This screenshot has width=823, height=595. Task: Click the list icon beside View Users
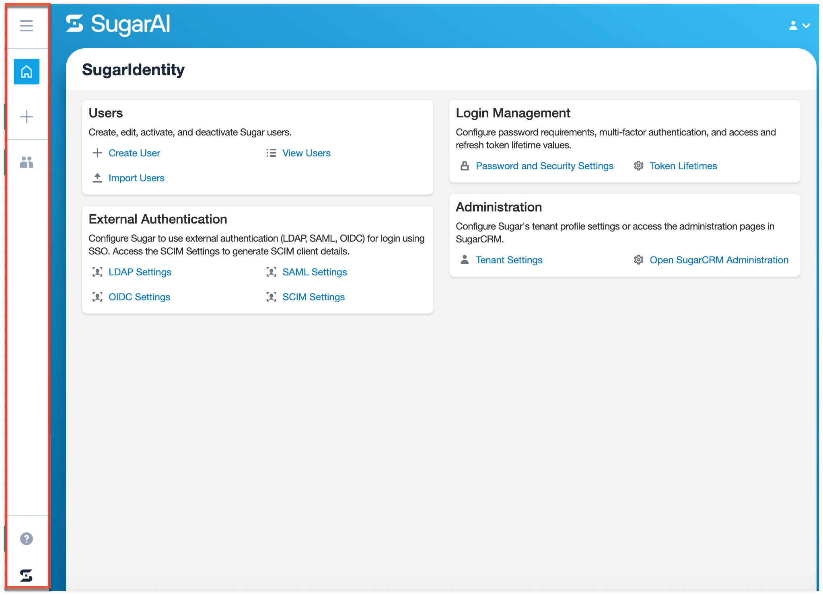[x=272, y=153]
